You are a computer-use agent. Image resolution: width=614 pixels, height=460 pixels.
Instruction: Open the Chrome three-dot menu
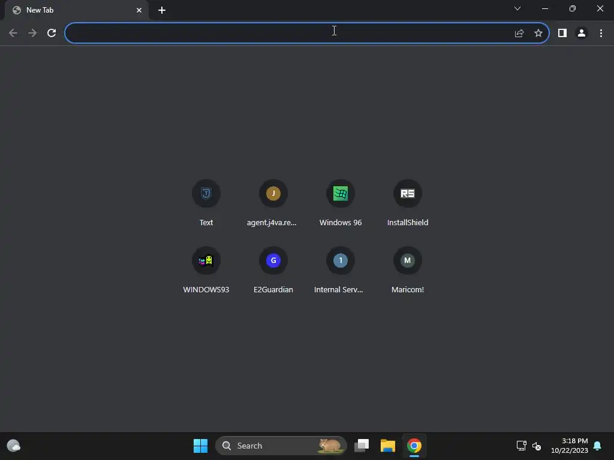601,34
